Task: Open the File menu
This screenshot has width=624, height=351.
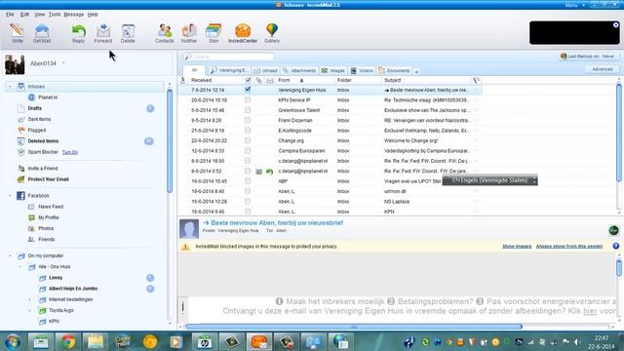Action: (10, 15)
